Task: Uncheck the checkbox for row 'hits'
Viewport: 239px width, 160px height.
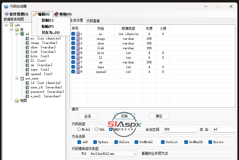Action: click(73, 53)
